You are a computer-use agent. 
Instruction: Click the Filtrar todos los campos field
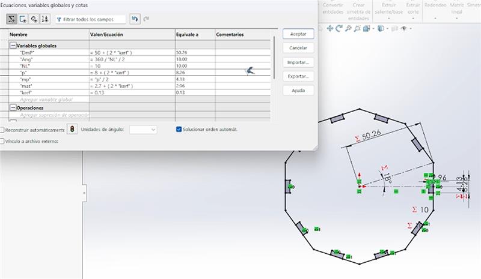coord(91,19)
